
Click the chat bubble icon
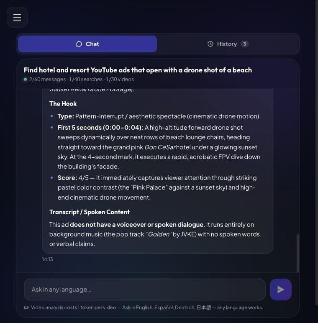(x=79, y=44)
